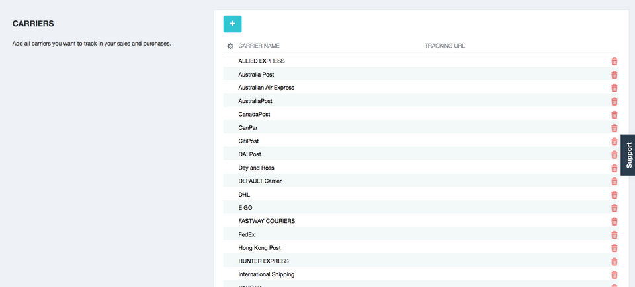The height and width of the screenshot is (287, 635).
Task: Delete the AustraliaPost carrier row
Action: (614, 101)
